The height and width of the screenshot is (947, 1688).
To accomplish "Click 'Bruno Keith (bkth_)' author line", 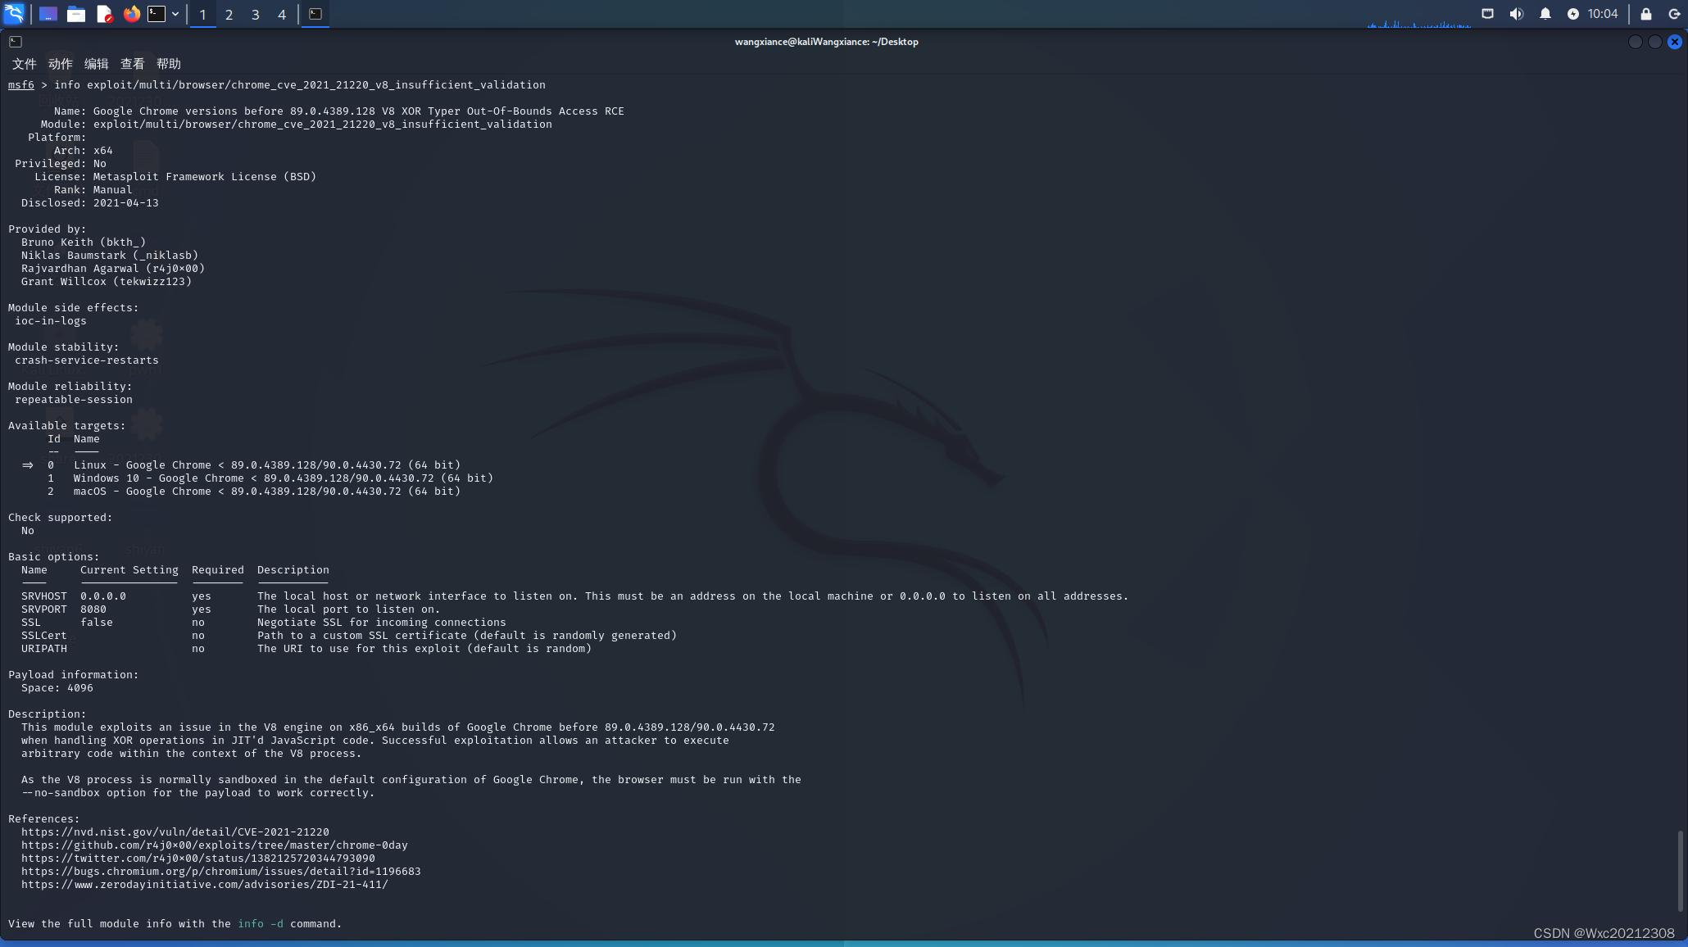I will pyautogui.click(x=84, y=242).
